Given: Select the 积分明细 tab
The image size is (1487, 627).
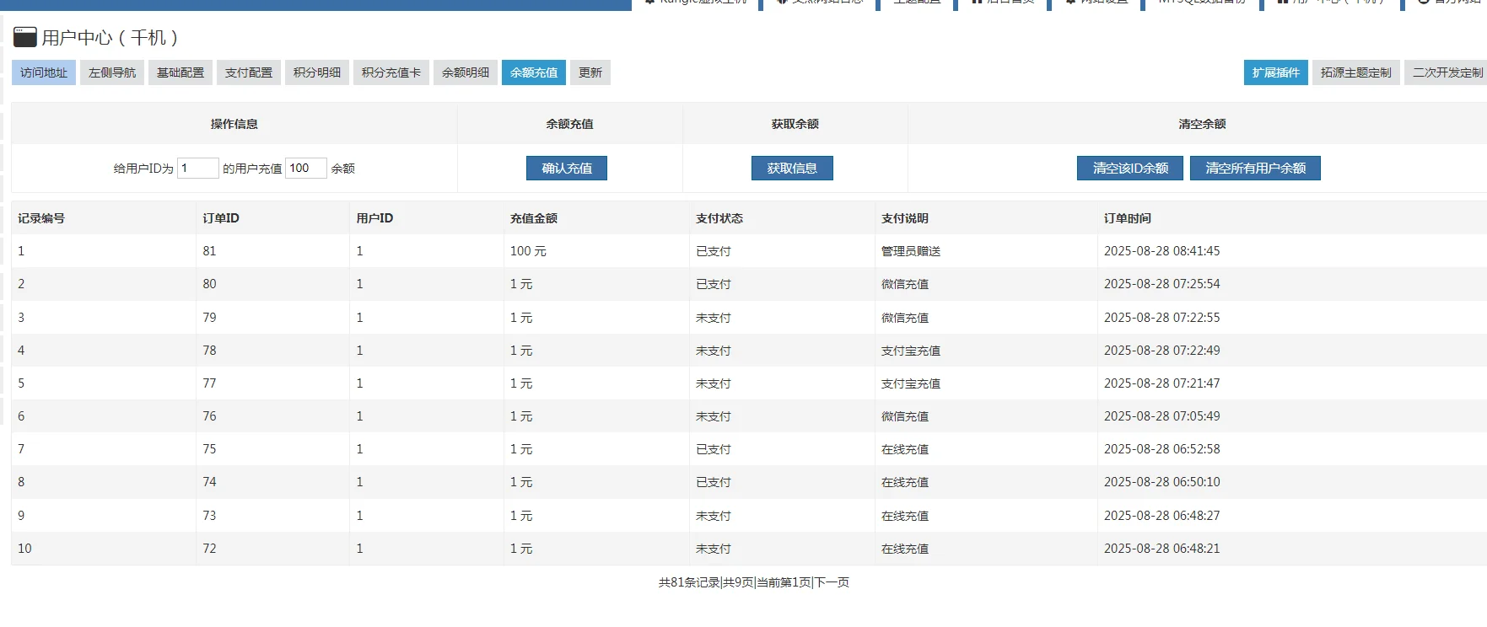Looking at the screenshot, I should point(317,72).
